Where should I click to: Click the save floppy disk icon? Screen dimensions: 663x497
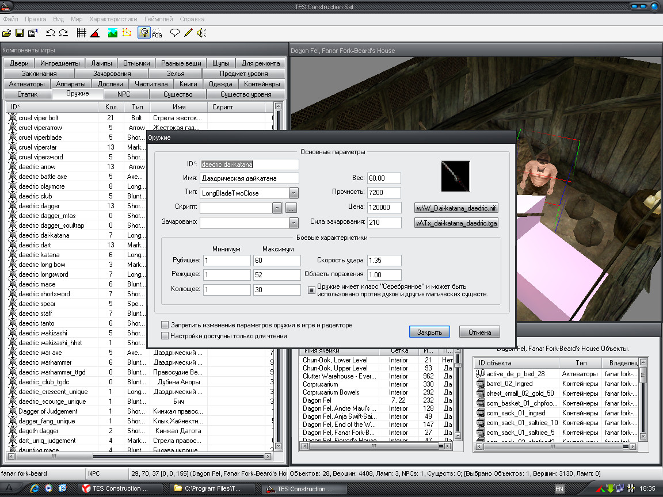pyautogui.click(x=20, y=33)
